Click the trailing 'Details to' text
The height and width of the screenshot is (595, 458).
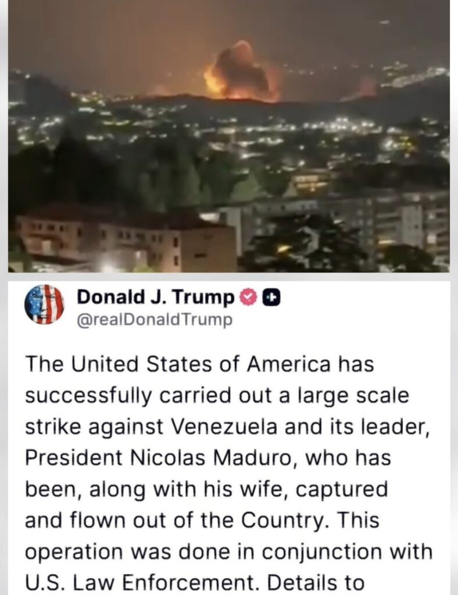pyautogui.click(x=316, y=582)
